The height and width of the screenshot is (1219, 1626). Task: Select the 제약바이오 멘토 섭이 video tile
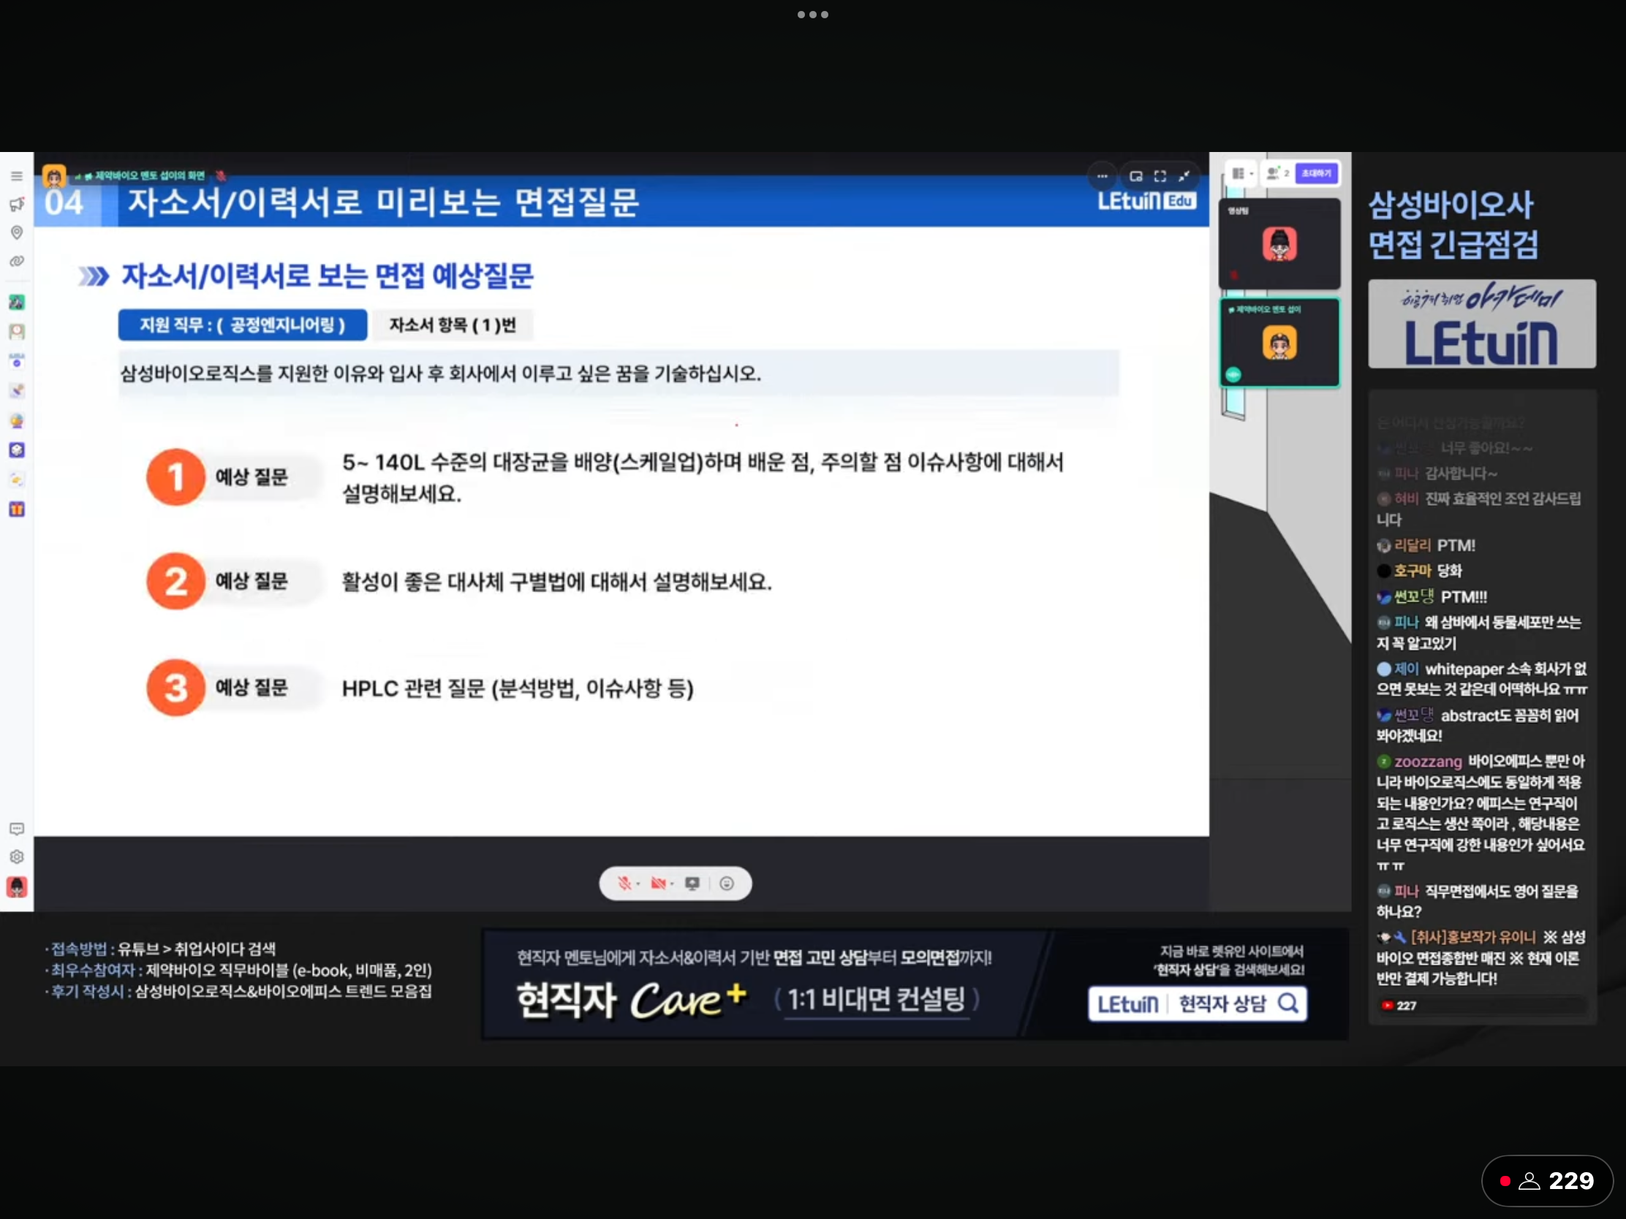tap(1279, 343)
